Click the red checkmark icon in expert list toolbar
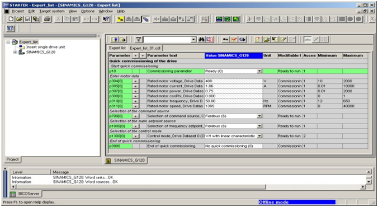The height and width of the screenshot is (207, 378). [x=234, y=40]
